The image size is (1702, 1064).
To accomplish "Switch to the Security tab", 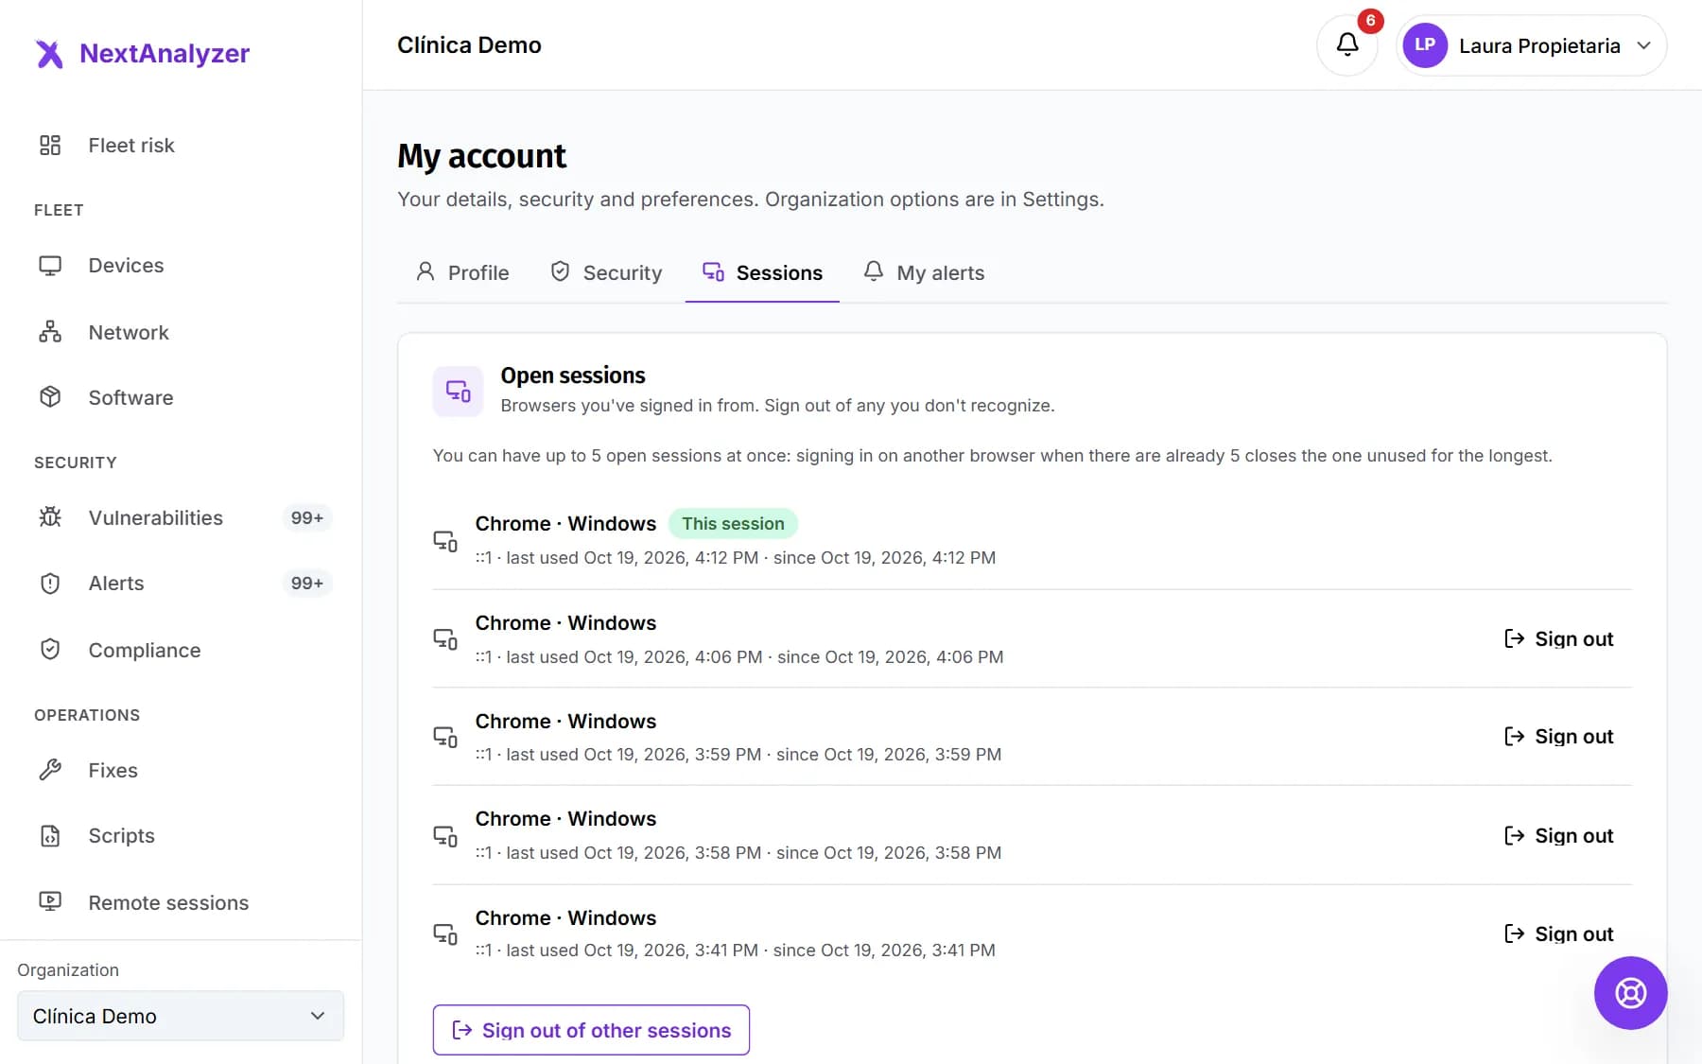I will click(x=606, y=272).
